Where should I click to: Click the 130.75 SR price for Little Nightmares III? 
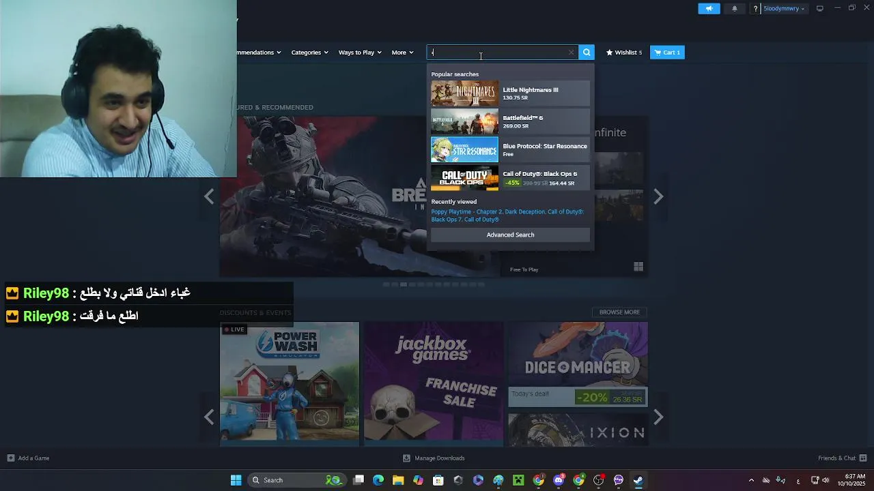point(515,98)
